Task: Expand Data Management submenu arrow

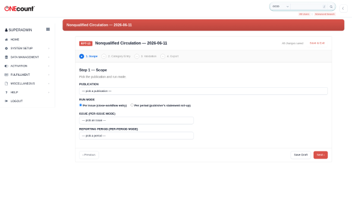Action: [49, 57]
